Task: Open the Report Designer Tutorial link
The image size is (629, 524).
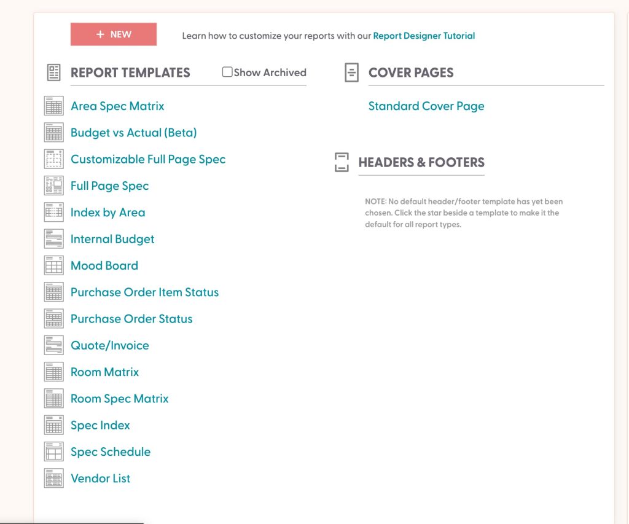Action: tap(424, 36)
